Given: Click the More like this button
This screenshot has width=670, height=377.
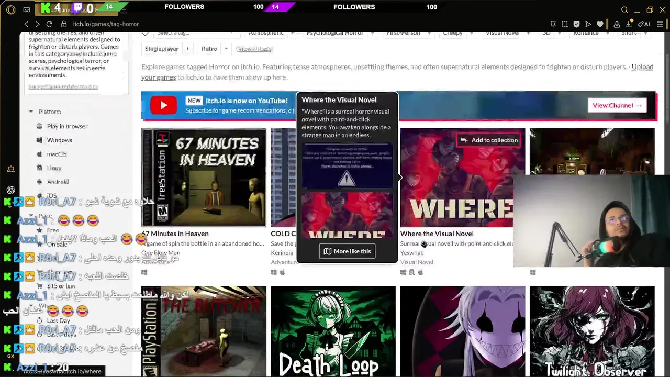Looking at the screenshot, I should click(x=347, y=251).
